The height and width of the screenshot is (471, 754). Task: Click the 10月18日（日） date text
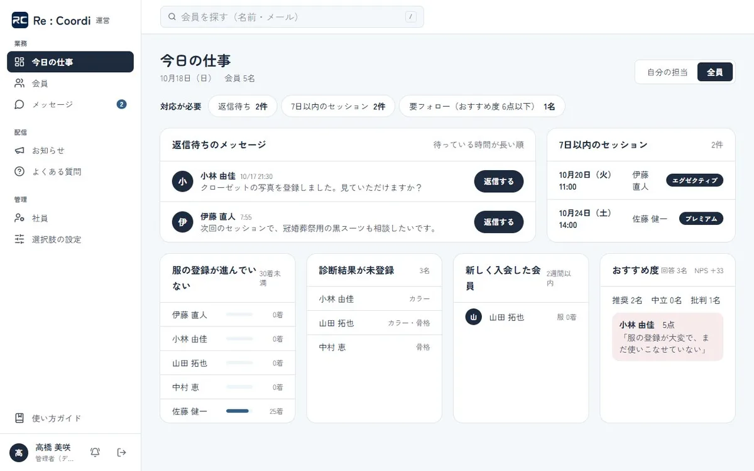(186, 78)
